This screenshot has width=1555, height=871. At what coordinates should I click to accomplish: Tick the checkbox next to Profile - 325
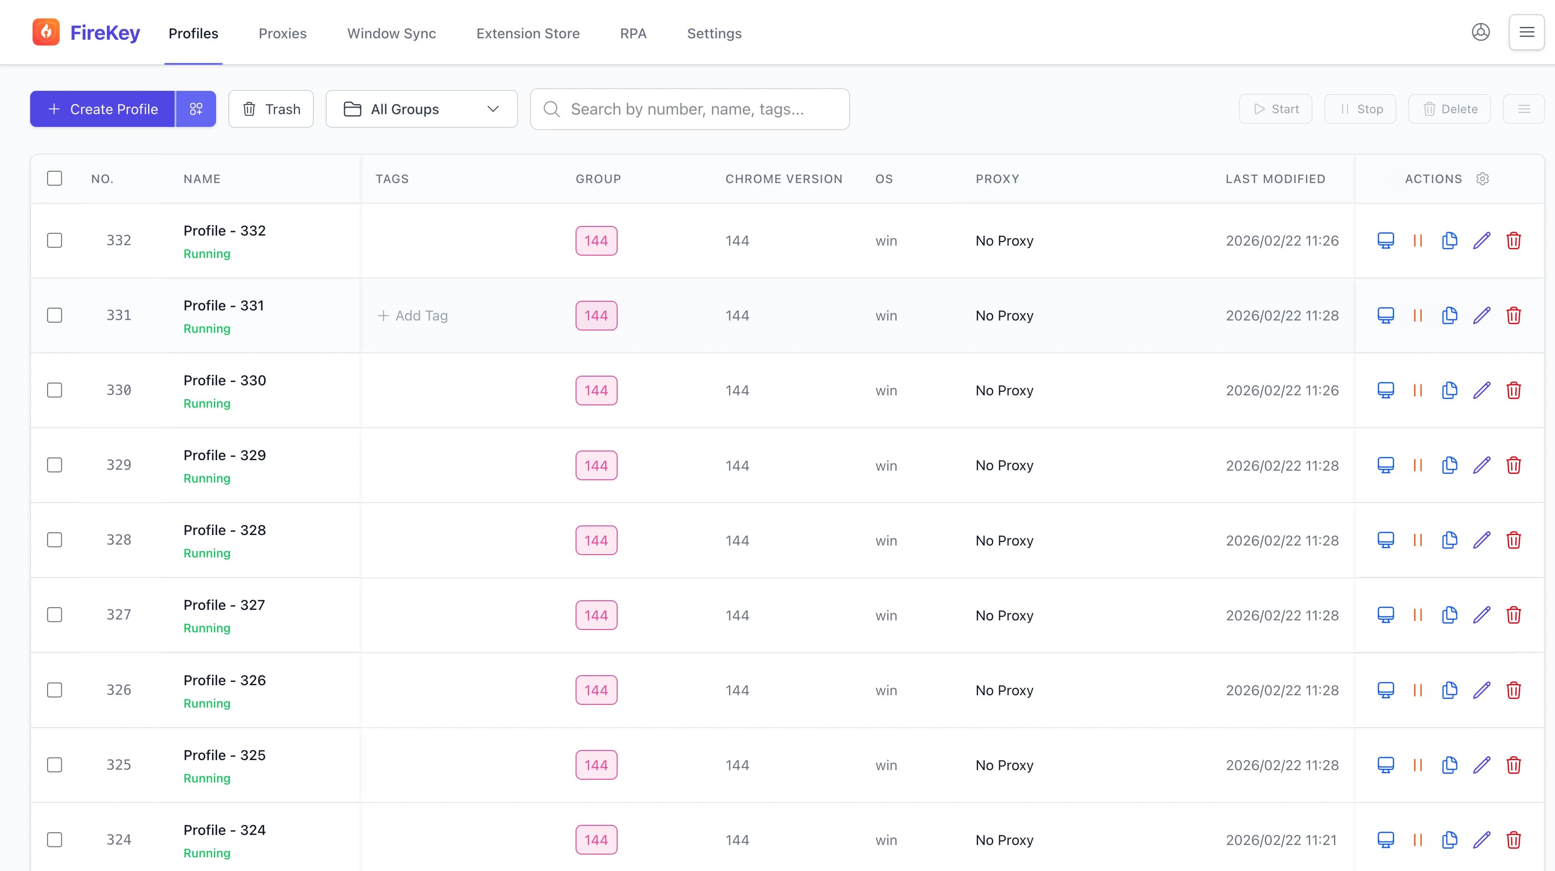click(x=54, y=764)
